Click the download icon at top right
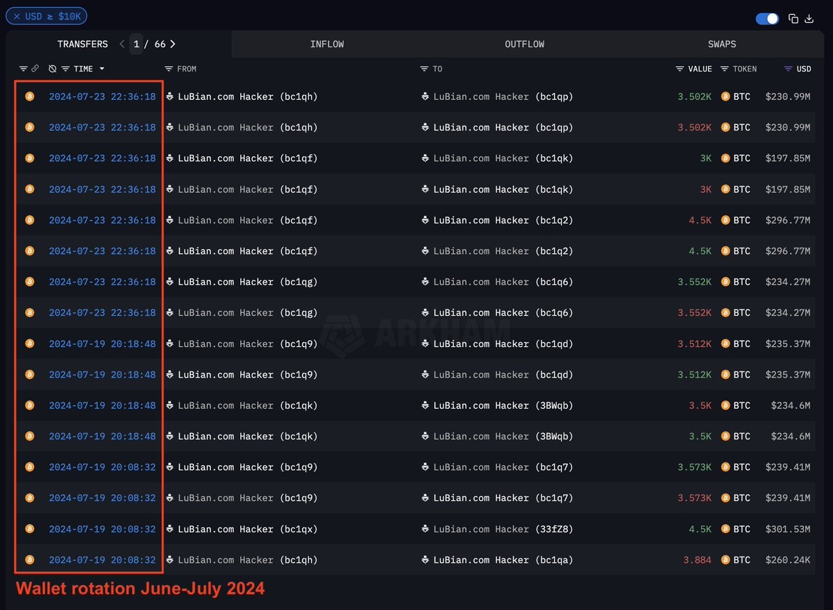This screenshot has height=610, width=833. pos(809,19)
